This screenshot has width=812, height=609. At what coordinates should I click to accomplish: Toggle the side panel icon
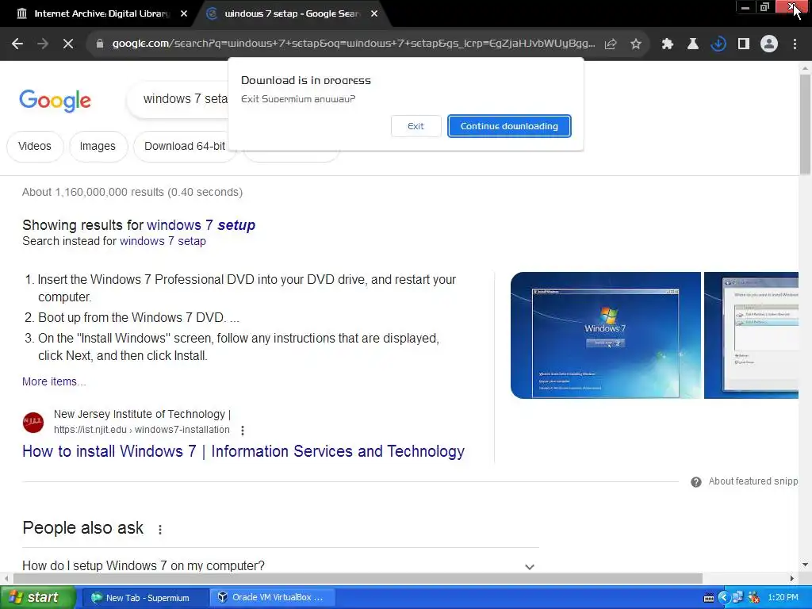click(743, 44)
